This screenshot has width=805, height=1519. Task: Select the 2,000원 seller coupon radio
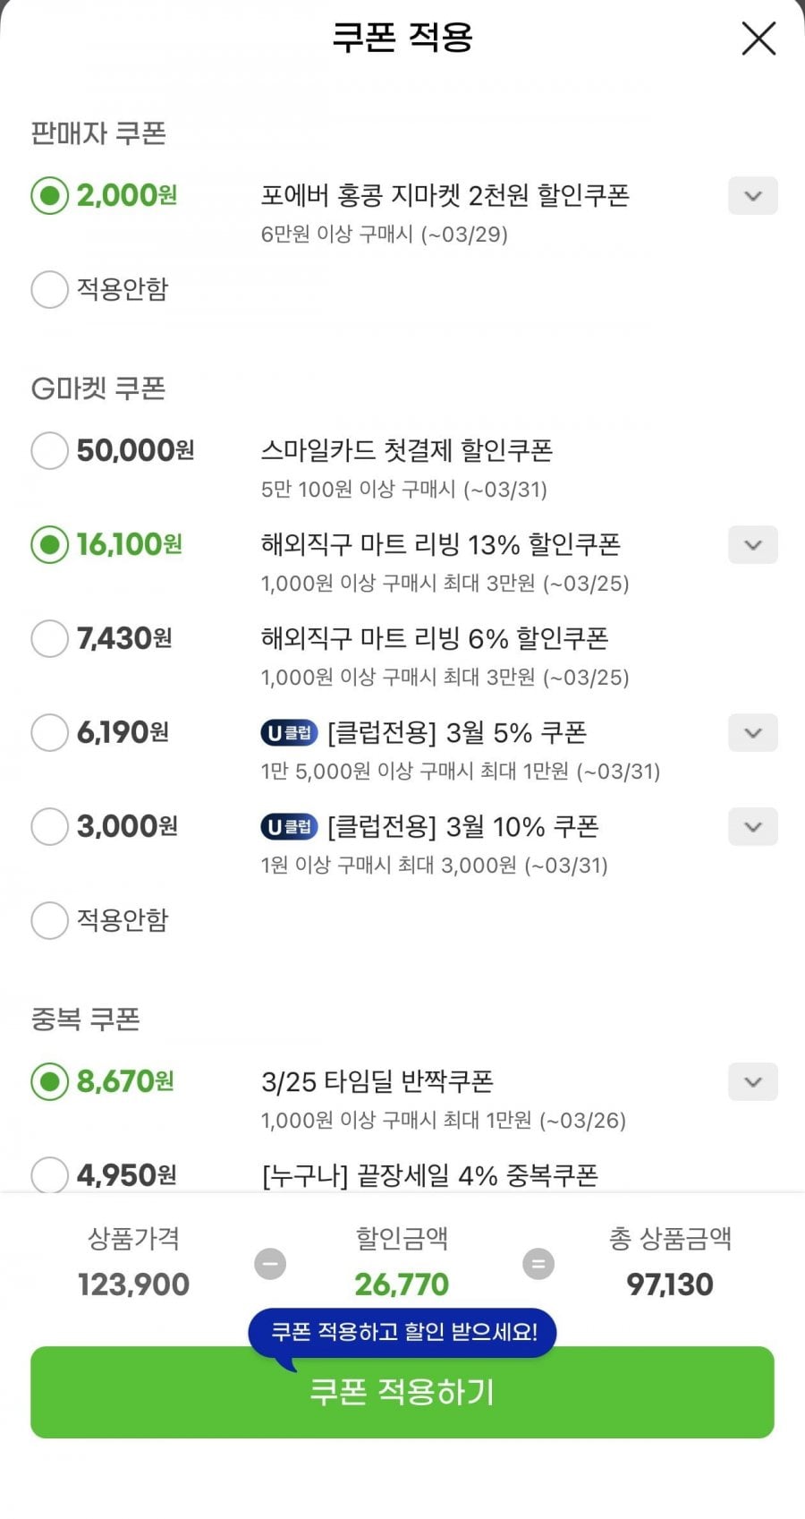tap(49, 195)
